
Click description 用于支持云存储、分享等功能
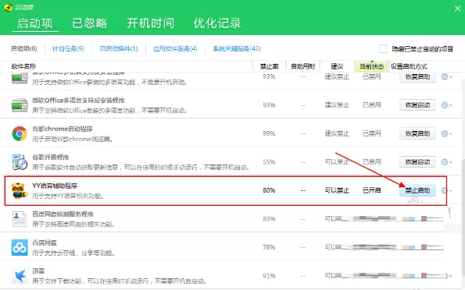pyautogui.click(x=73, y=253)
